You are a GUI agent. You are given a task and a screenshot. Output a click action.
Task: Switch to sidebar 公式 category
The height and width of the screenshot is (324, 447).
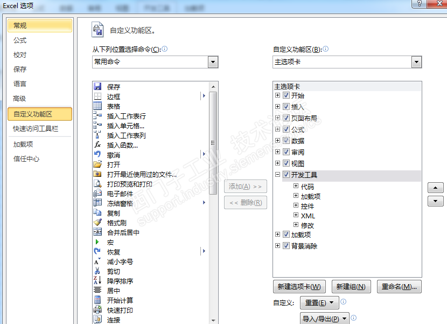[x=40, y=40]
